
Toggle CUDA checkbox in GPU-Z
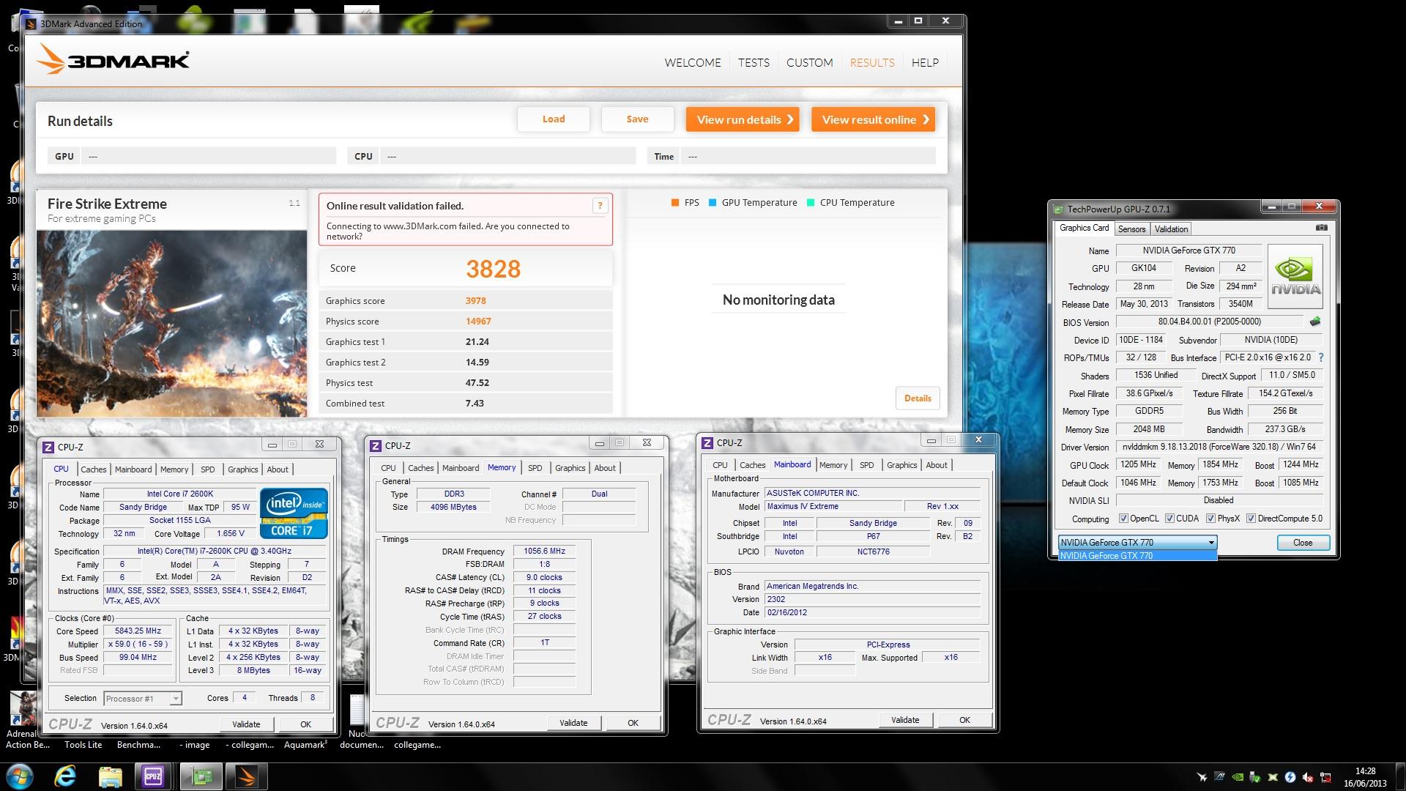1169,519
